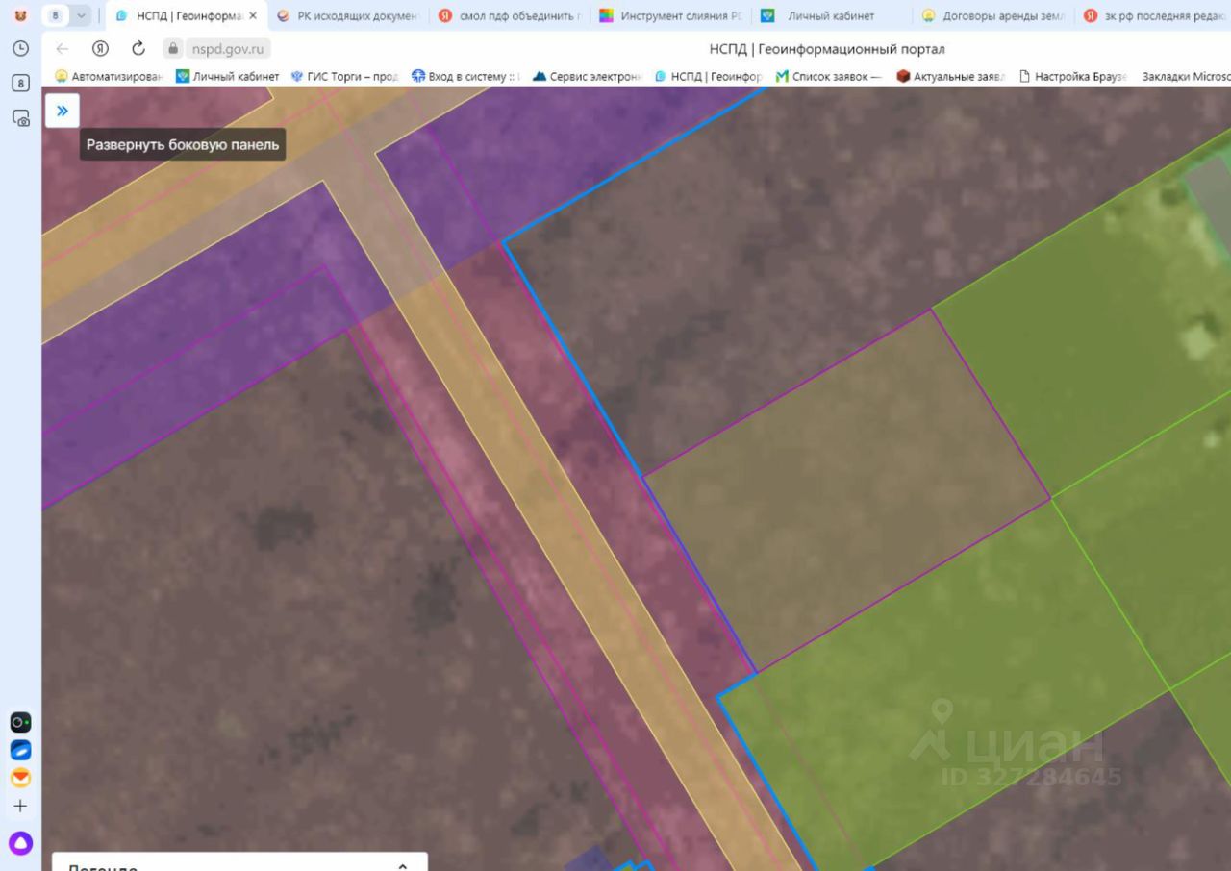Screen dimensions: 1231x871
Task: Switch to the РК исходящих документов tab
Action: (347, 16)
